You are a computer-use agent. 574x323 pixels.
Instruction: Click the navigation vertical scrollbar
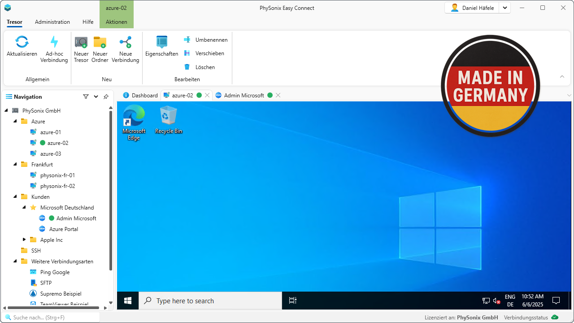pyautogui.click(x=111, y=190)
